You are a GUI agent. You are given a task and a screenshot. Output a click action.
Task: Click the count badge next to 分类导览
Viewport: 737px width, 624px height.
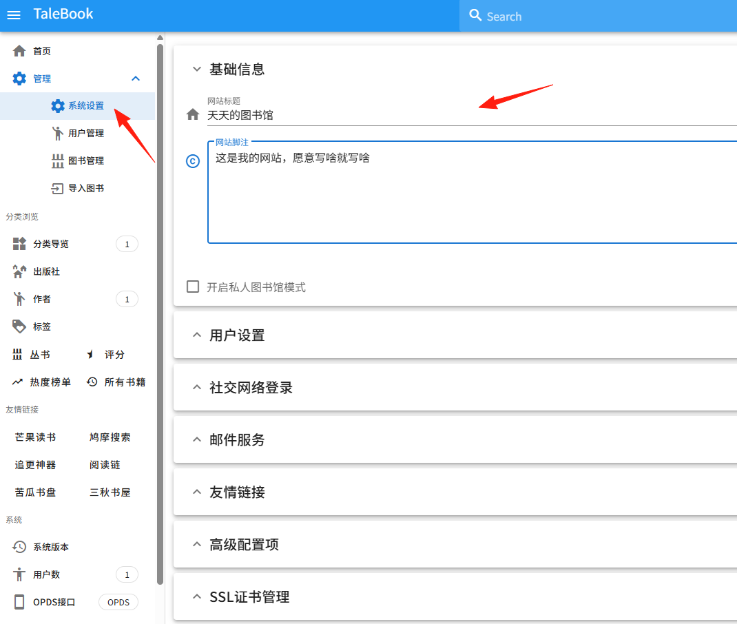127,244
